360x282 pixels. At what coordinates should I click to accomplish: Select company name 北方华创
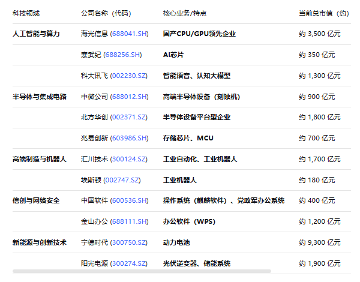[94, 117]
